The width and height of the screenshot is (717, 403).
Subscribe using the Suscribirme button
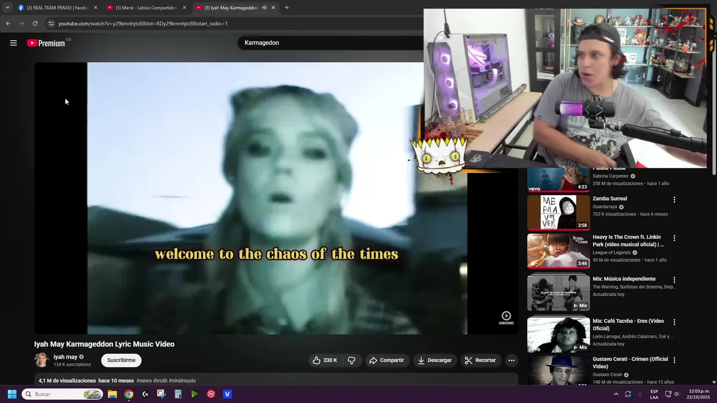122,360
